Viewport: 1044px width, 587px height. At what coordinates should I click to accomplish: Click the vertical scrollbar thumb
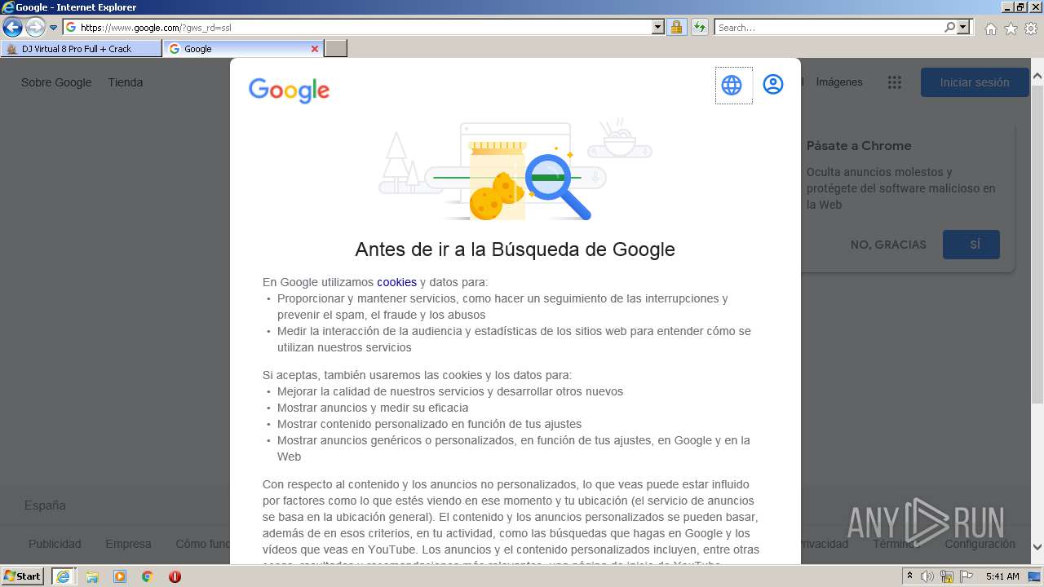tap(1037, 243)
